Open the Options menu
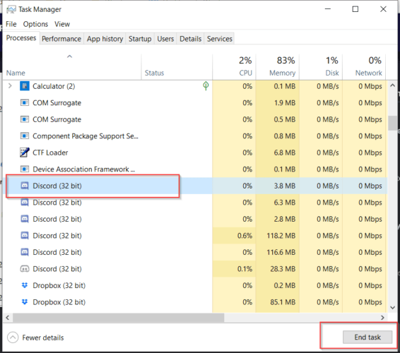This screenshot has height=353, width=400. point(35,24)
